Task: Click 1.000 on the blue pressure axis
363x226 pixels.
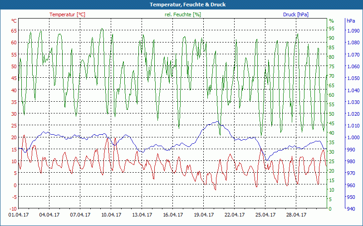Action: pos(353,137)
